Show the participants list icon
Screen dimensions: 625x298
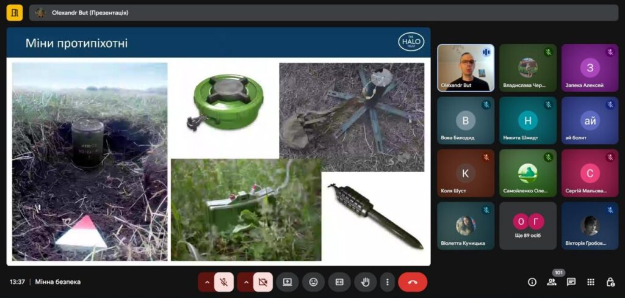552,282
